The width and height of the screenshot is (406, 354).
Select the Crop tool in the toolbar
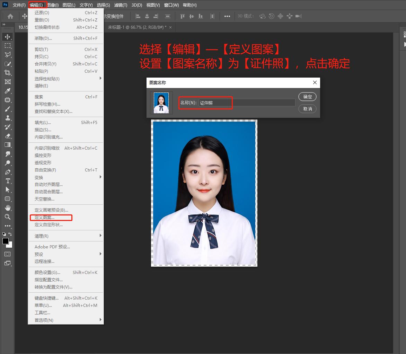tap(7, 73)
